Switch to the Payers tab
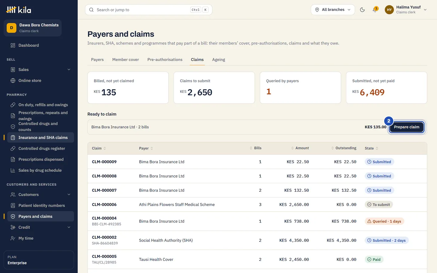The image size is (437, 273). [x=97, y=60]
